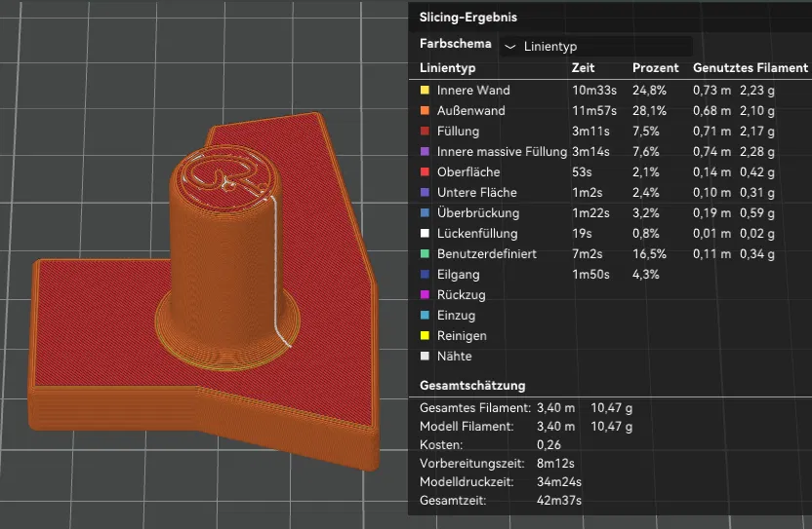Viewport: 812px width, 529px height.
Task: Click the Linientyp column header
Action: [447, 68]
